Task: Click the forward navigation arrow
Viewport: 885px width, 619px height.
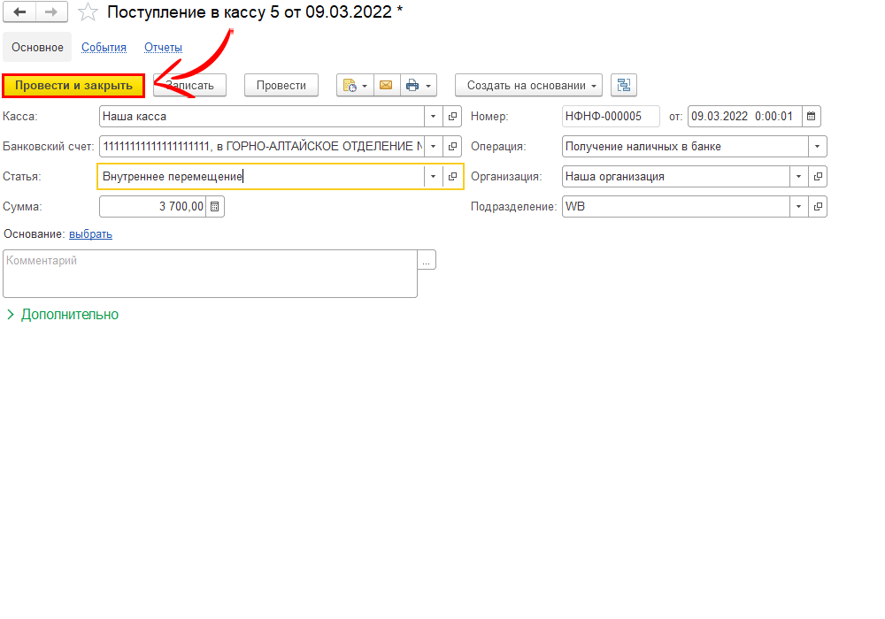Action: [x=51, y=12]
